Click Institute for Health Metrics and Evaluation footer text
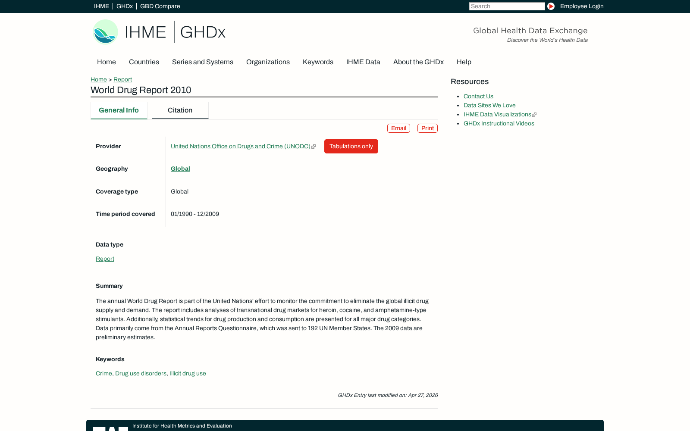 (182, 426)
